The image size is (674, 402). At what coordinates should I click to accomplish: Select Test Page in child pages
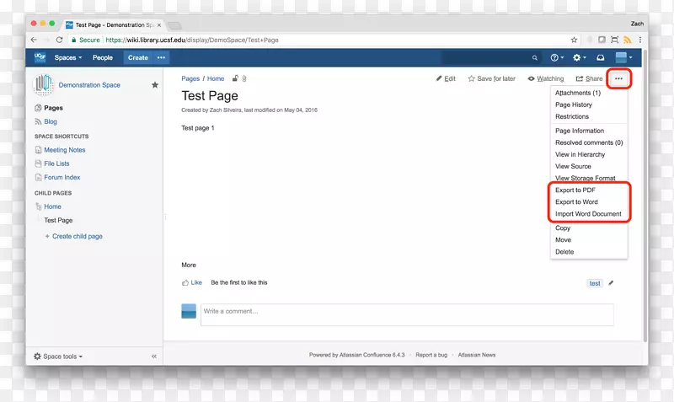58,221
